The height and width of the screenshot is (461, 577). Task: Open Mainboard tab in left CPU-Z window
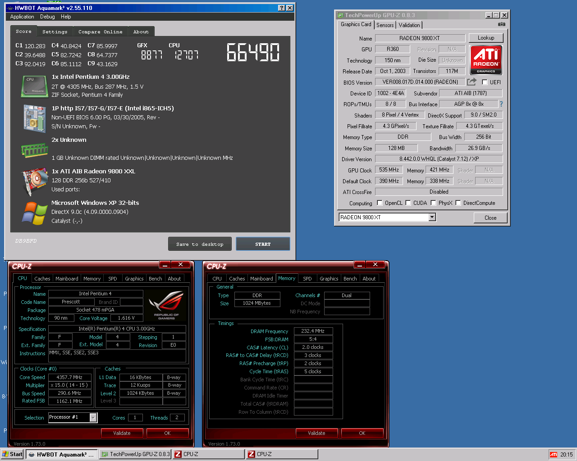(x=67, y=279)
